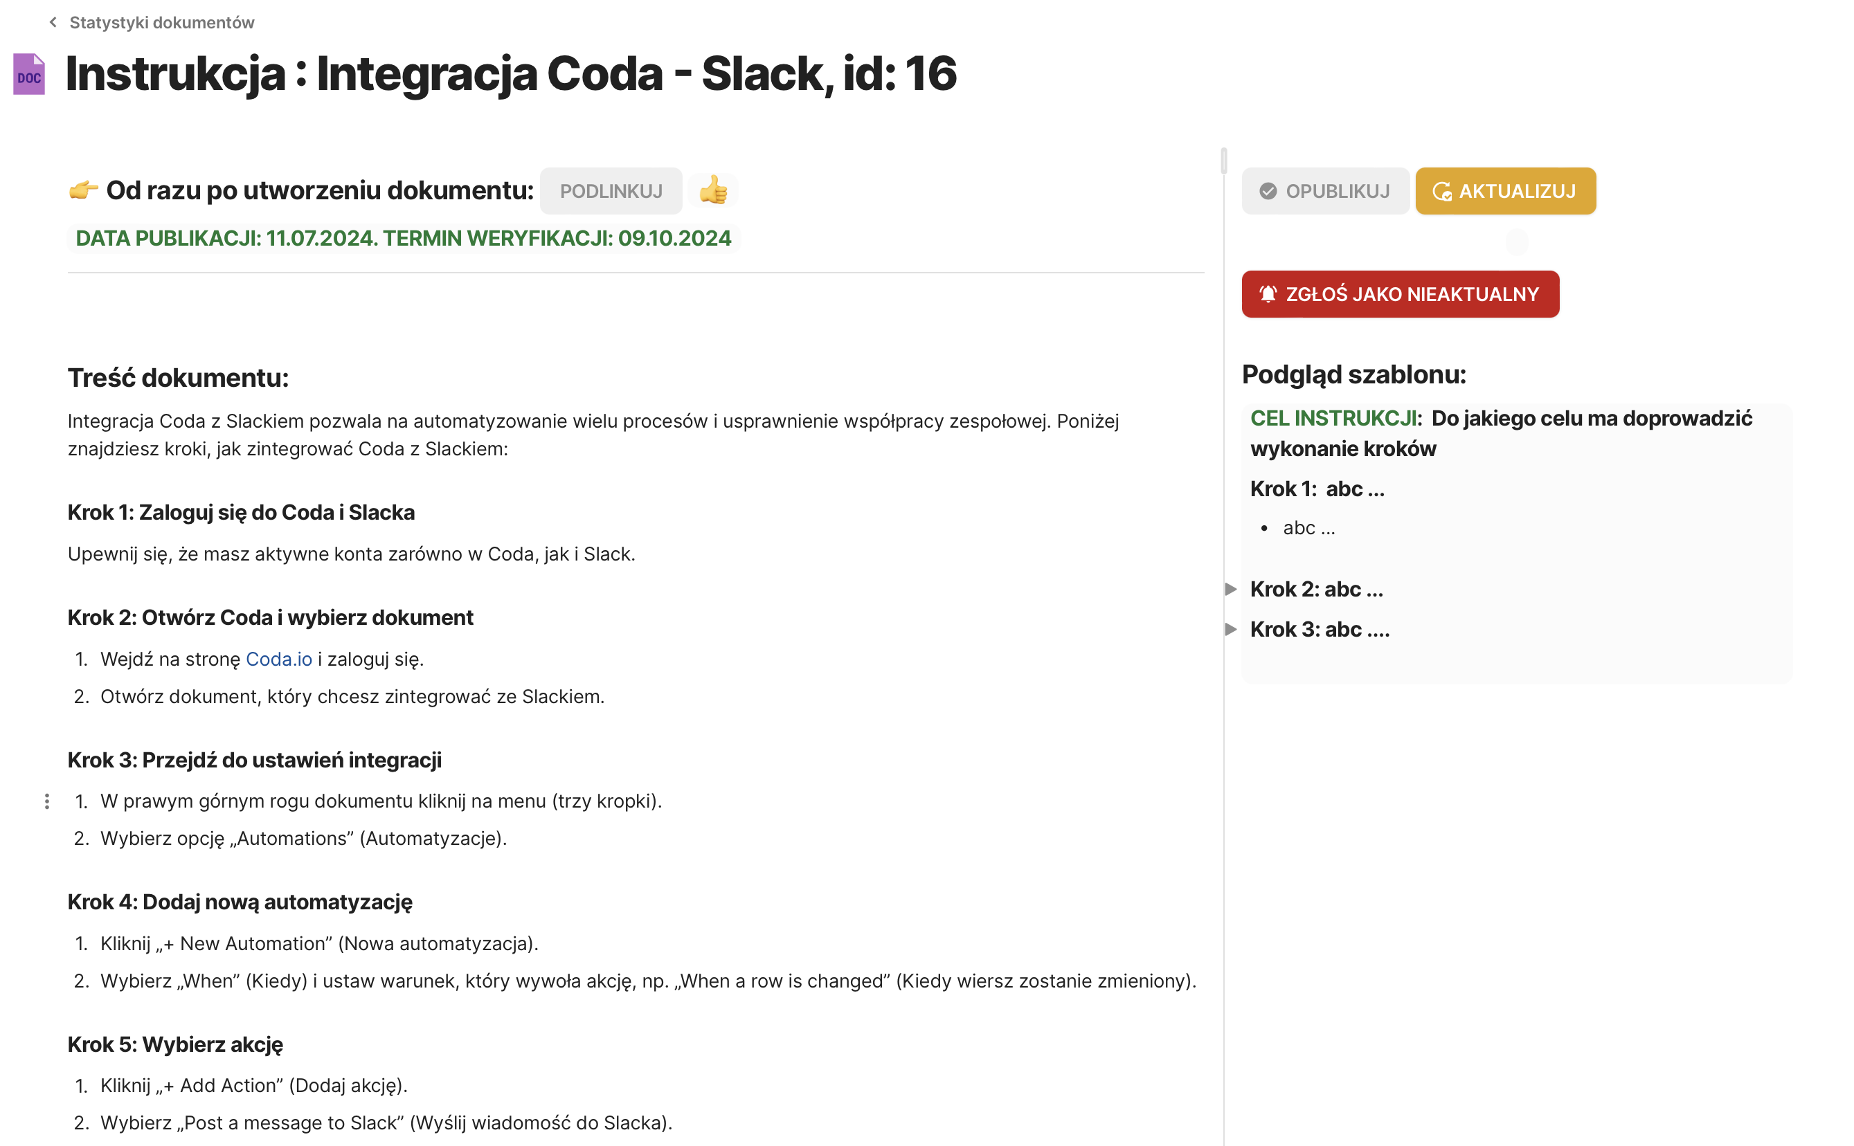Viewport: 1854px width, 1146px height.
Task: Click the document title text
Action: (510, 74)
